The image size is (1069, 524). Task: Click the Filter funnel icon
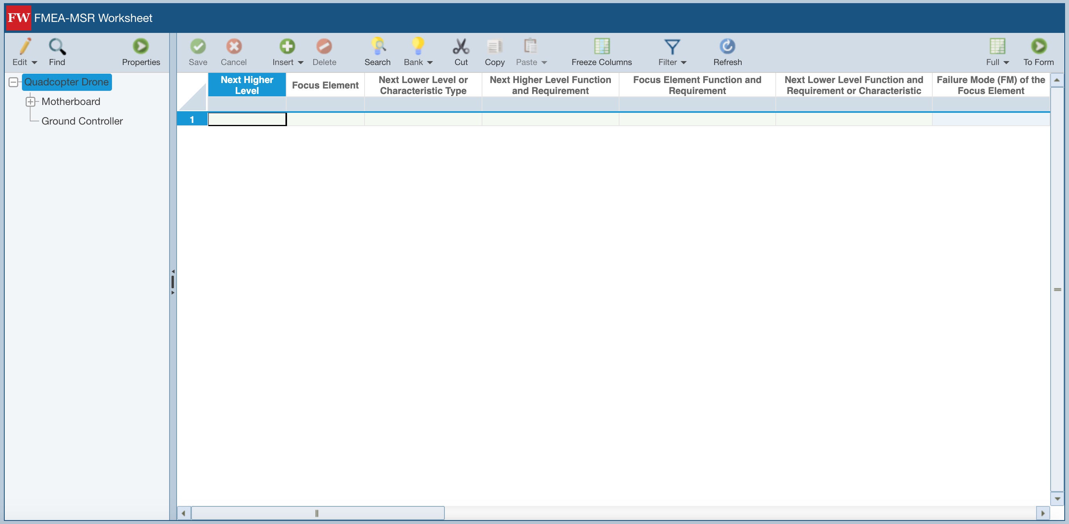pyautogui.click(x=672, y=47)
